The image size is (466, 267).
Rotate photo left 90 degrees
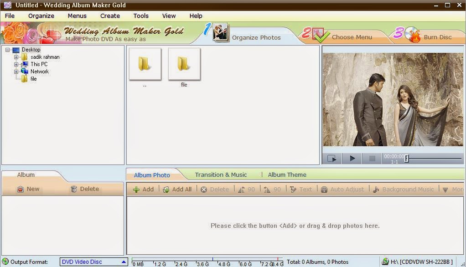(247, 189)
